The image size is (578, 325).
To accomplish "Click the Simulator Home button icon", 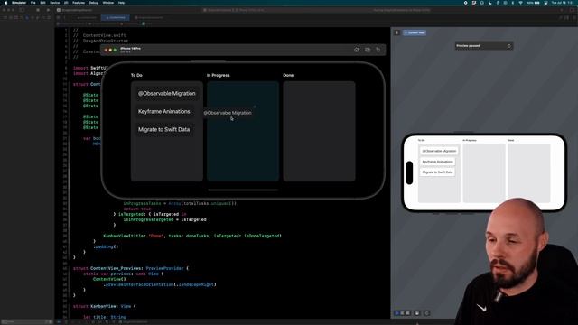I will (x=356, y=50).
